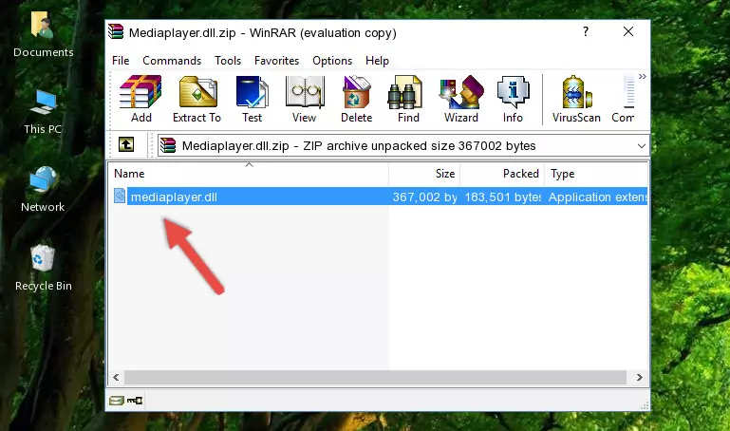Image resolution: width=730 pixels, height=431 pixels.
Task: Close the WinRAR window
Action: (628, 31)
